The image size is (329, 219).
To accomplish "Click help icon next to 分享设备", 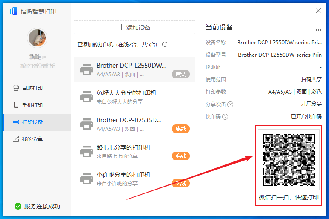I will coord(230,104).
